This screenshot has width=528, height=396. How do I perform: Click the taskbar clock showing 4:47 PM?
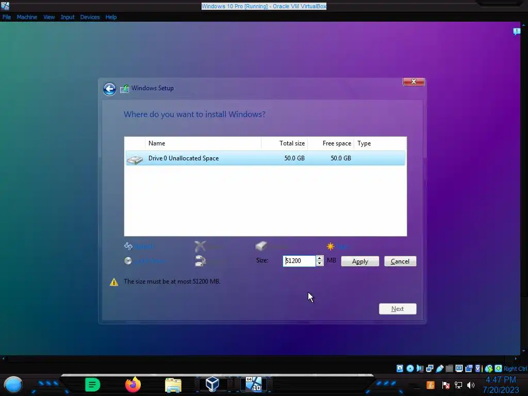pos(501,380)
